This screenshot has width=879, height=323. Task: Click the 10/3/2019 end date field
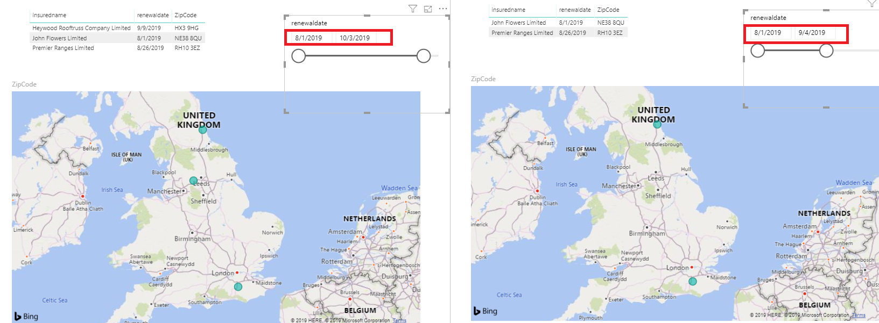(356, 38)
